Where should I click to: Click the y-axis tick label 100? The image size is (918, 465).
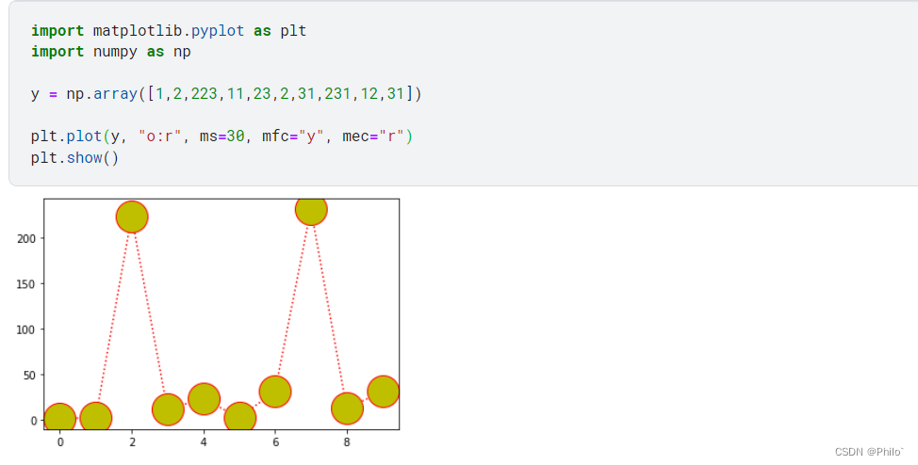point(26,329)
